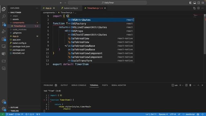
Task: Expand the Outline section
Action: point(14,107)
